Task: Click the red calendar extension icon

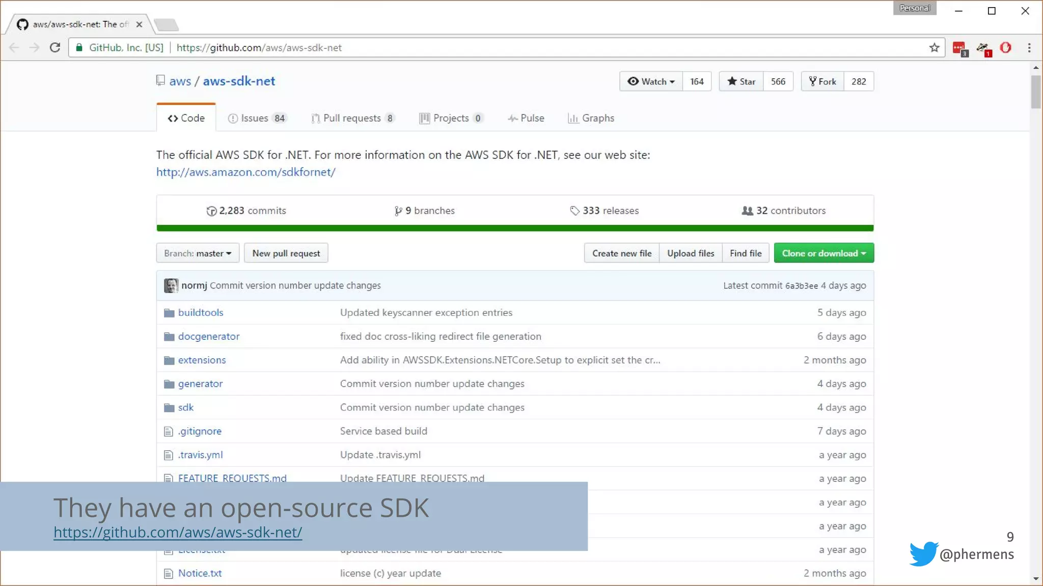Action: [959, 49]
